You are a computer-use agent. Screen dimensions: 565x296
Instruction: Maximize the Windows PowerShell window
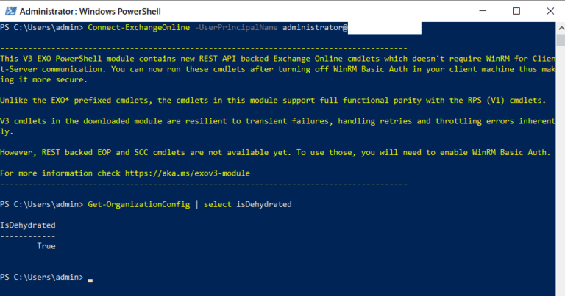516,11
